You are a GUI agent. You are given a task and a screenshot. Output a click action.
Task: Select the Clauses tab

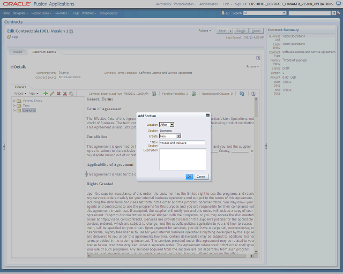coord(20,87)
